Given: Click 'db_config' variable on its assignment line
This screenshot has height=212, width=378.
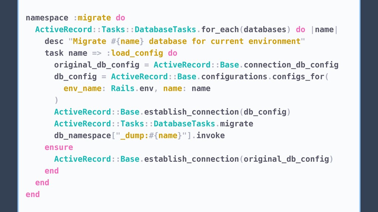Looking at the screenshot, I should [x=75, y=77].
